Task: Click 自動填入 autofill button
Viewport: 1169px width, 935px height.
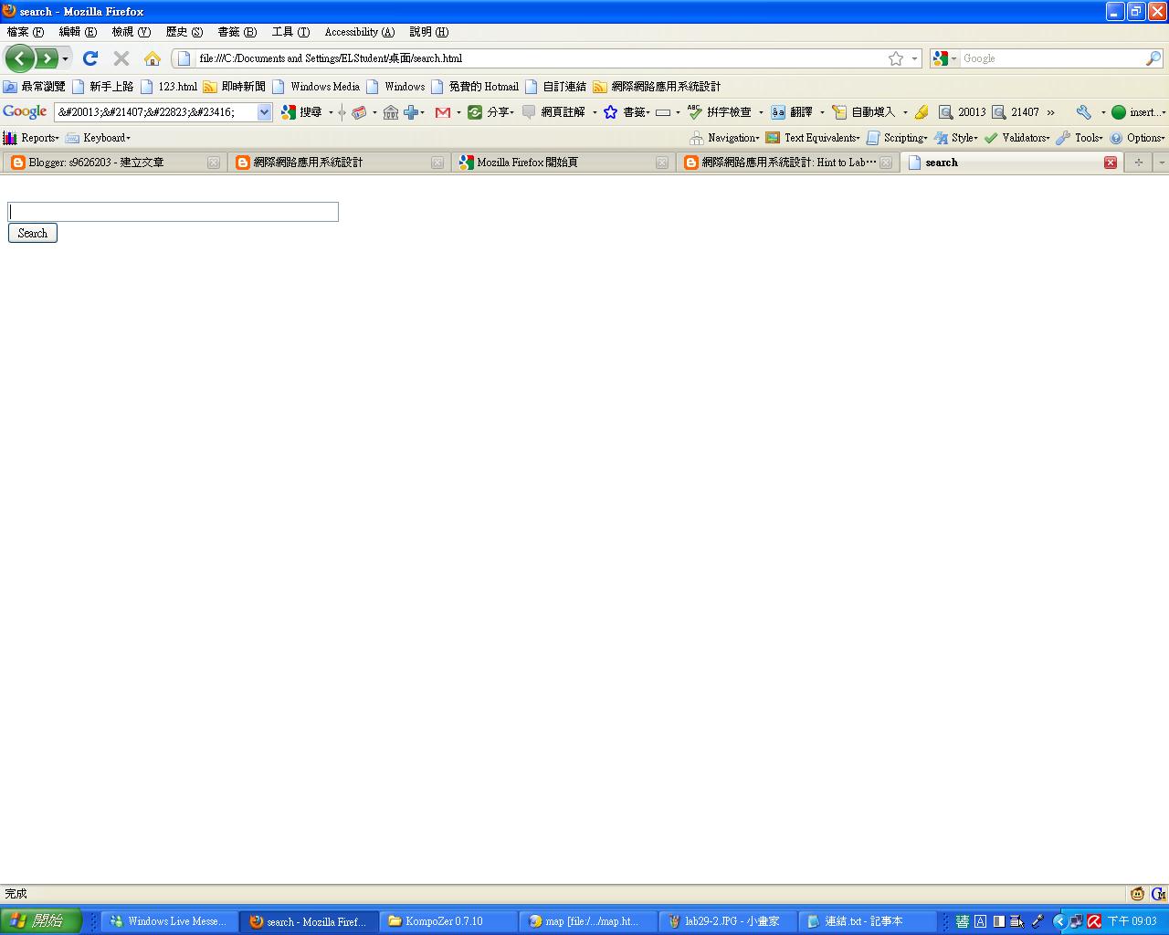Action: point(864,112)
